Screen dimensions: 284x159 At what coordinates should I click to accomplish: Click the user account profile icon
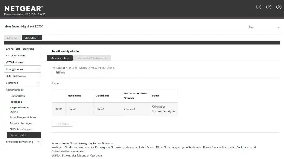point(279,7)
